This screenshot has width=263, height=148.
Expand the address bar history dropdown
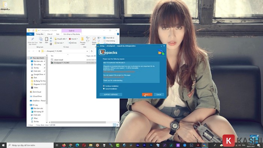coord(87,51)
